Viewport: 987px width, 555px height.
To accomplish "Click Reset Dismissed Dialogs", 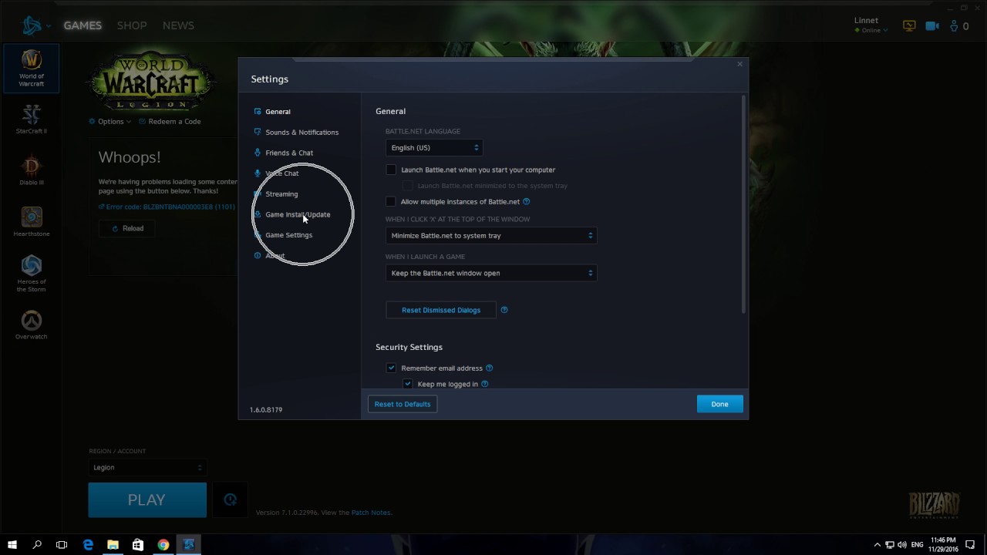I will coord(441,310).
